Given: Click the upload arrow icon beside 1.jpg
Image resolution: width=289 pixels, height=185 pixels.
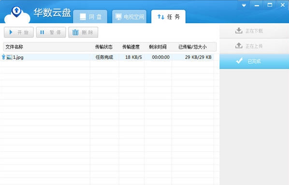Looking at the screenshot, I should 3,57.
